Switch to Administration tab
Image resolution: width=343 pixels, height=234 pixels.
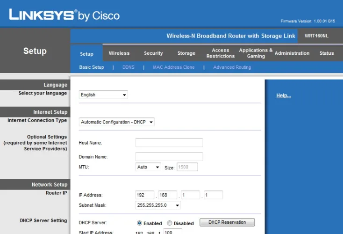click(x=292, y=53)
